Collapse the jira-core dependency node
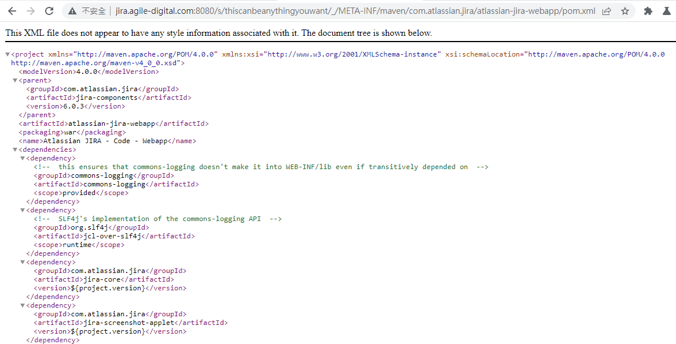Image resolution: width=676 pixels, height=344 pixels. point(23,262)
